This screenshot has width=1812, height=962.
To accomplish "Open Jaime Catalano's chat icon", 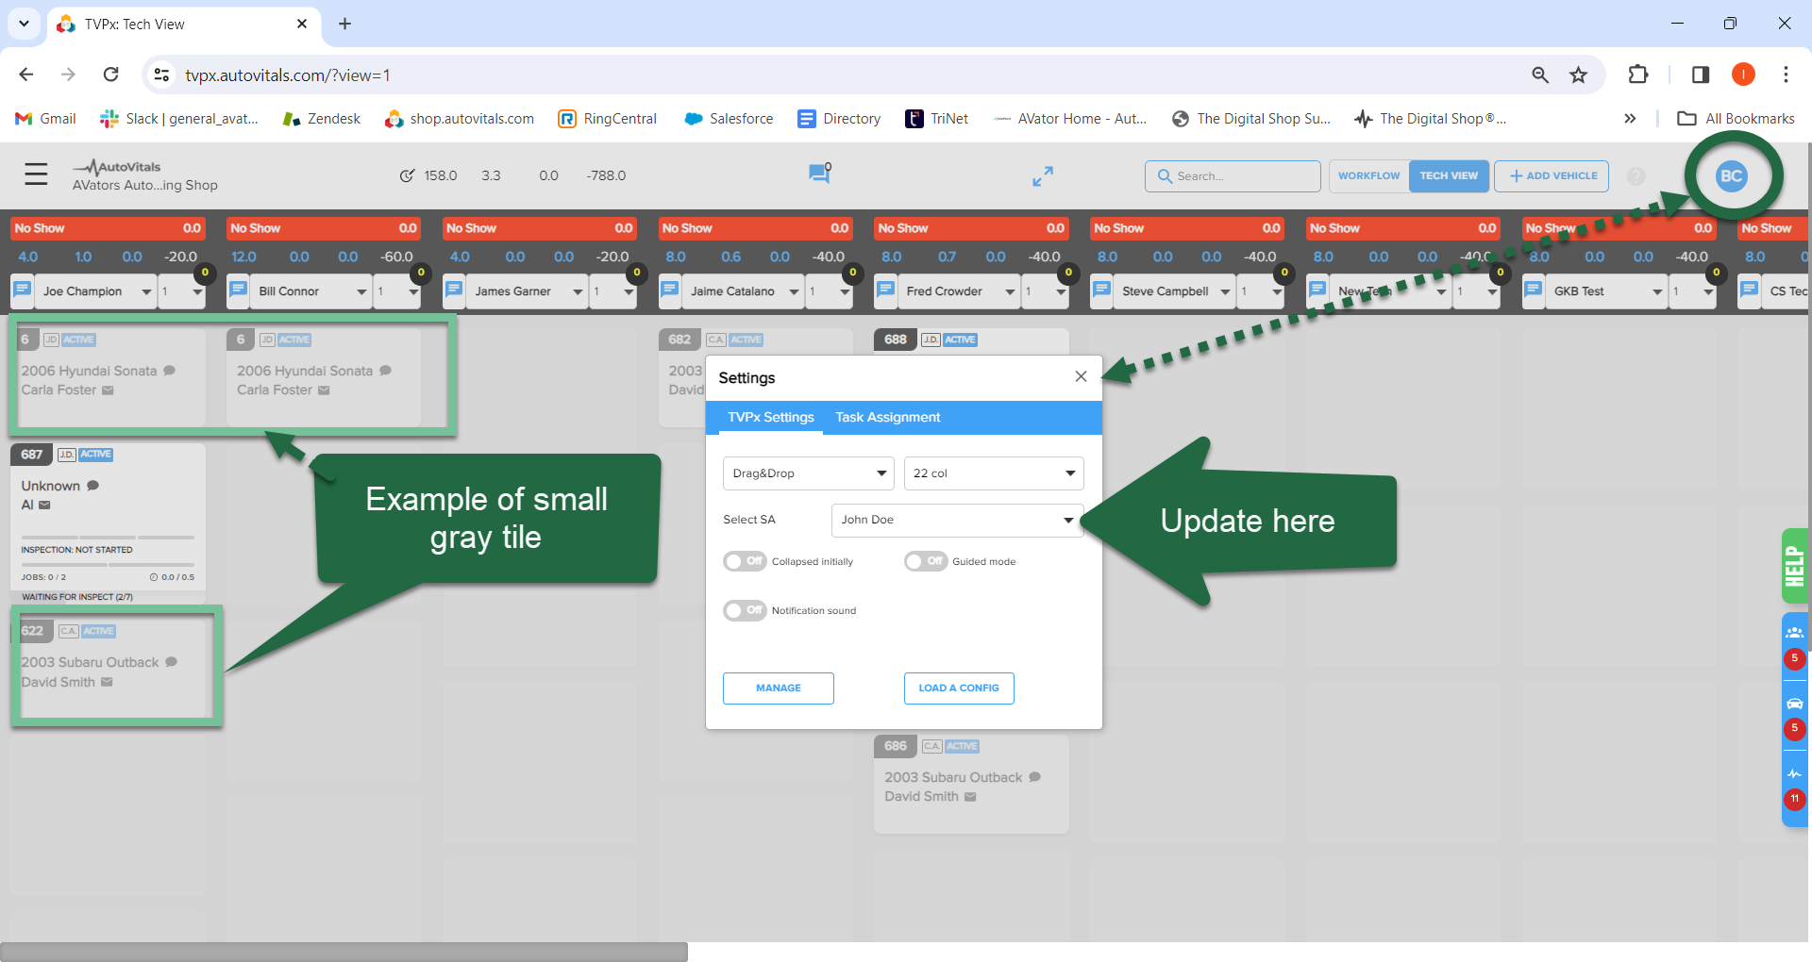I will 670,290.
